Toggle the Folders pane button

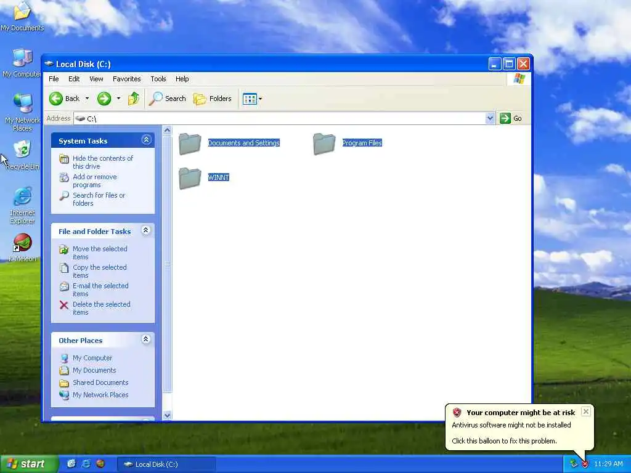[213, 99]
